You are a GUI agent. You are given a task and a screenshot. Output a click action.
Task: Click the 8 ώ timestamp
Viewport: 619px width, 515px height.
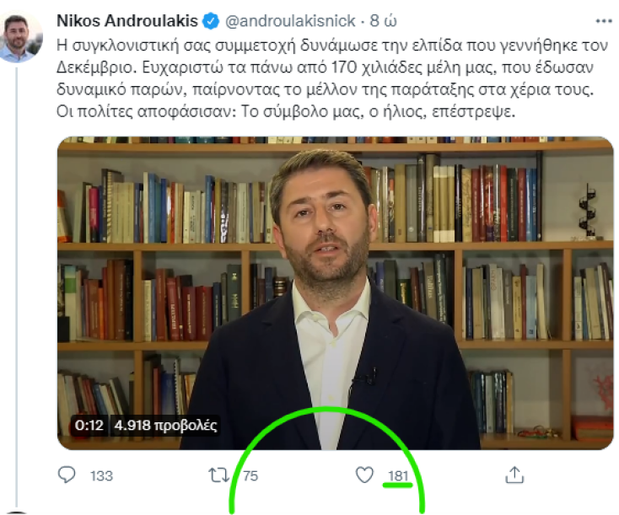pos(383,21)
